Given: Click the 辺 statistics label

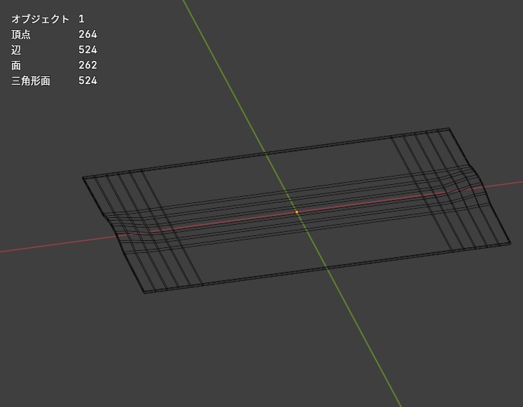Looking at the screenshot, I should point(16,50).
